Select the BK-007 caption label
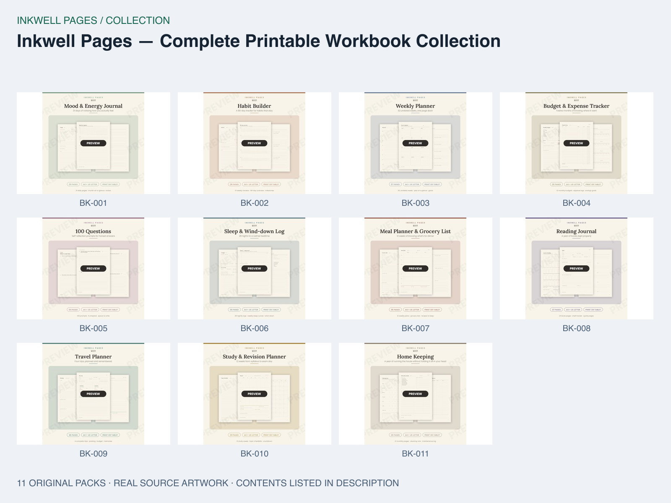This screenshot has height=503, width=671. coord(415,328)
